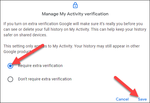Click the words "shared devices" in the description
This screenshot has height=103, width=150.
coord(33,35)
